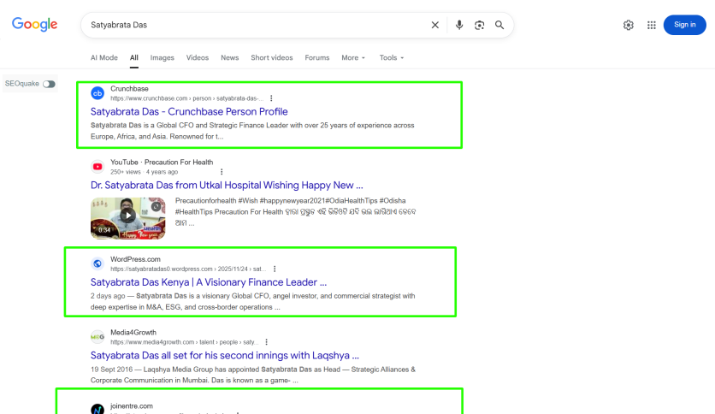Screen dimensions: 715x414
Task: Open the Forums tab
Action: click(317, 58)
